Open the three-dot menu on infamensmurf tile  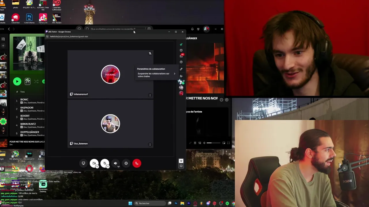150,95
